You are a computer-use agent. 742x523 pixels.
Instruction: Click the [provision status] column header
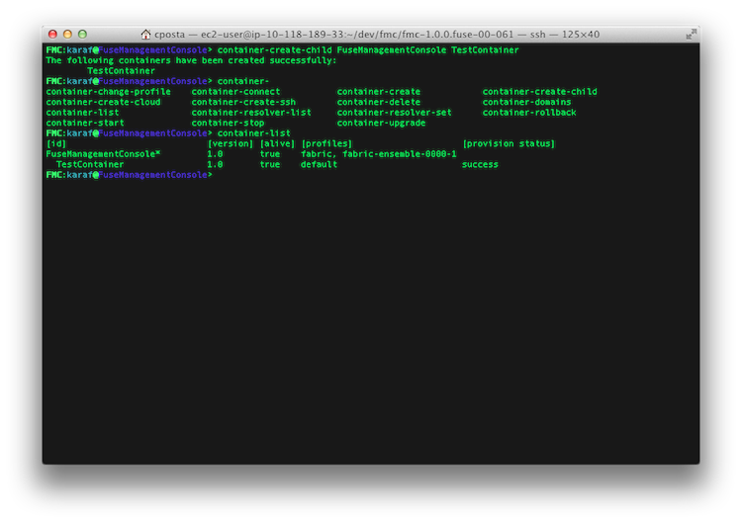pos(509,143)
